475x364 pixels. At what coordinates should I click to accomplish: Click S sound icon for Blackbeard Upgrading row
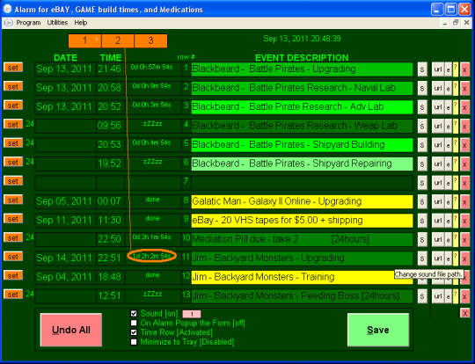[x=422, y=69]
